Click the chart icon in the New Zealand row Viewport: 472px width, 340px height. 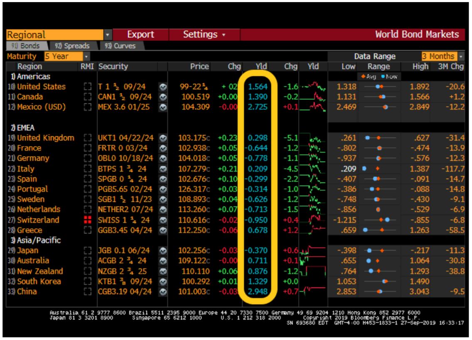pos(163,272)
